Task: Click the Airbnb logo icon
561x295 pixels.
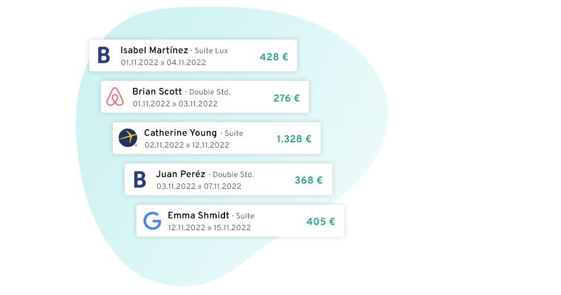Action: [x=115, y=97]
